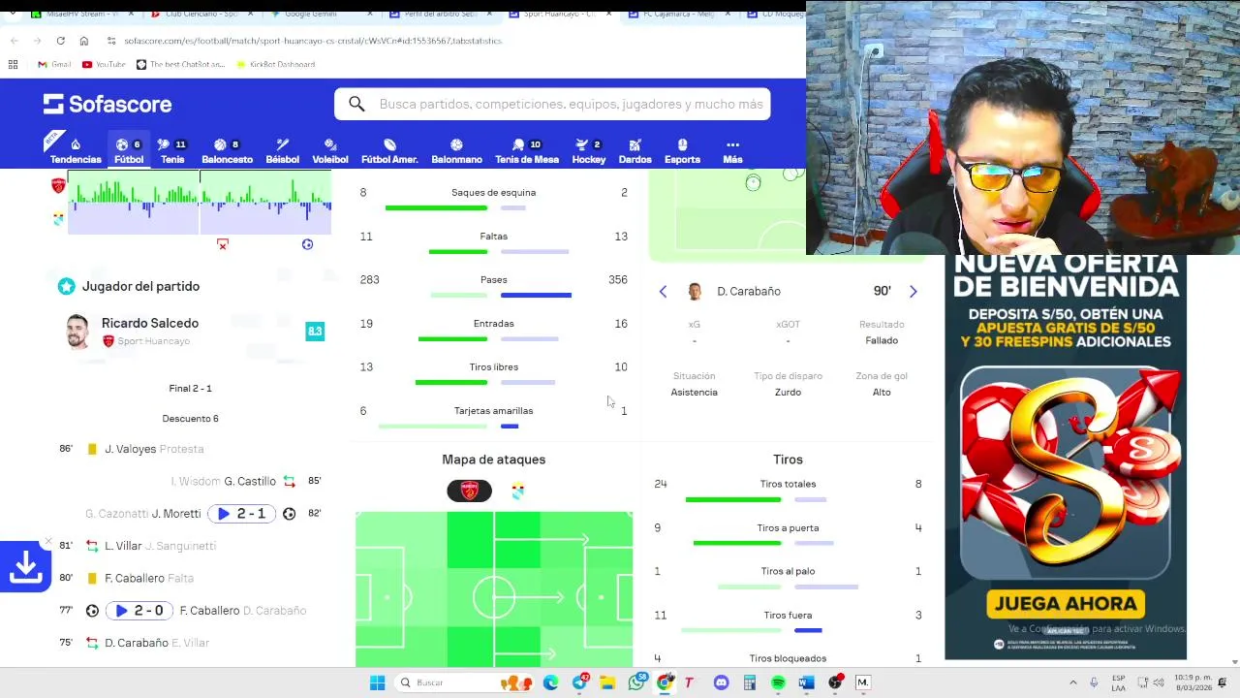Click F. Caballero yellow card icon at 80'

[92, 578]
